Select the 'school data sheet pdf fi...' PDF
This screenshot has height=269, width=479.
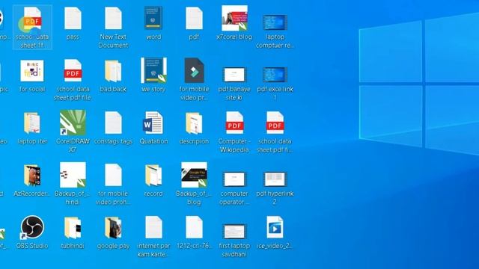275,123
